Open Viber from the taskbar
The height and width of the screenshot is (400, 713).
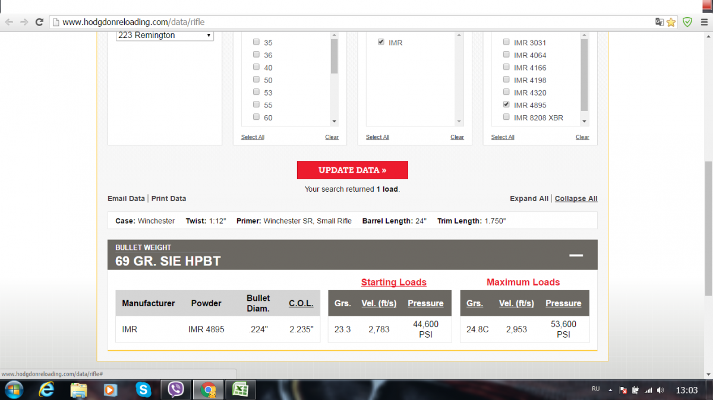[176, 390]
